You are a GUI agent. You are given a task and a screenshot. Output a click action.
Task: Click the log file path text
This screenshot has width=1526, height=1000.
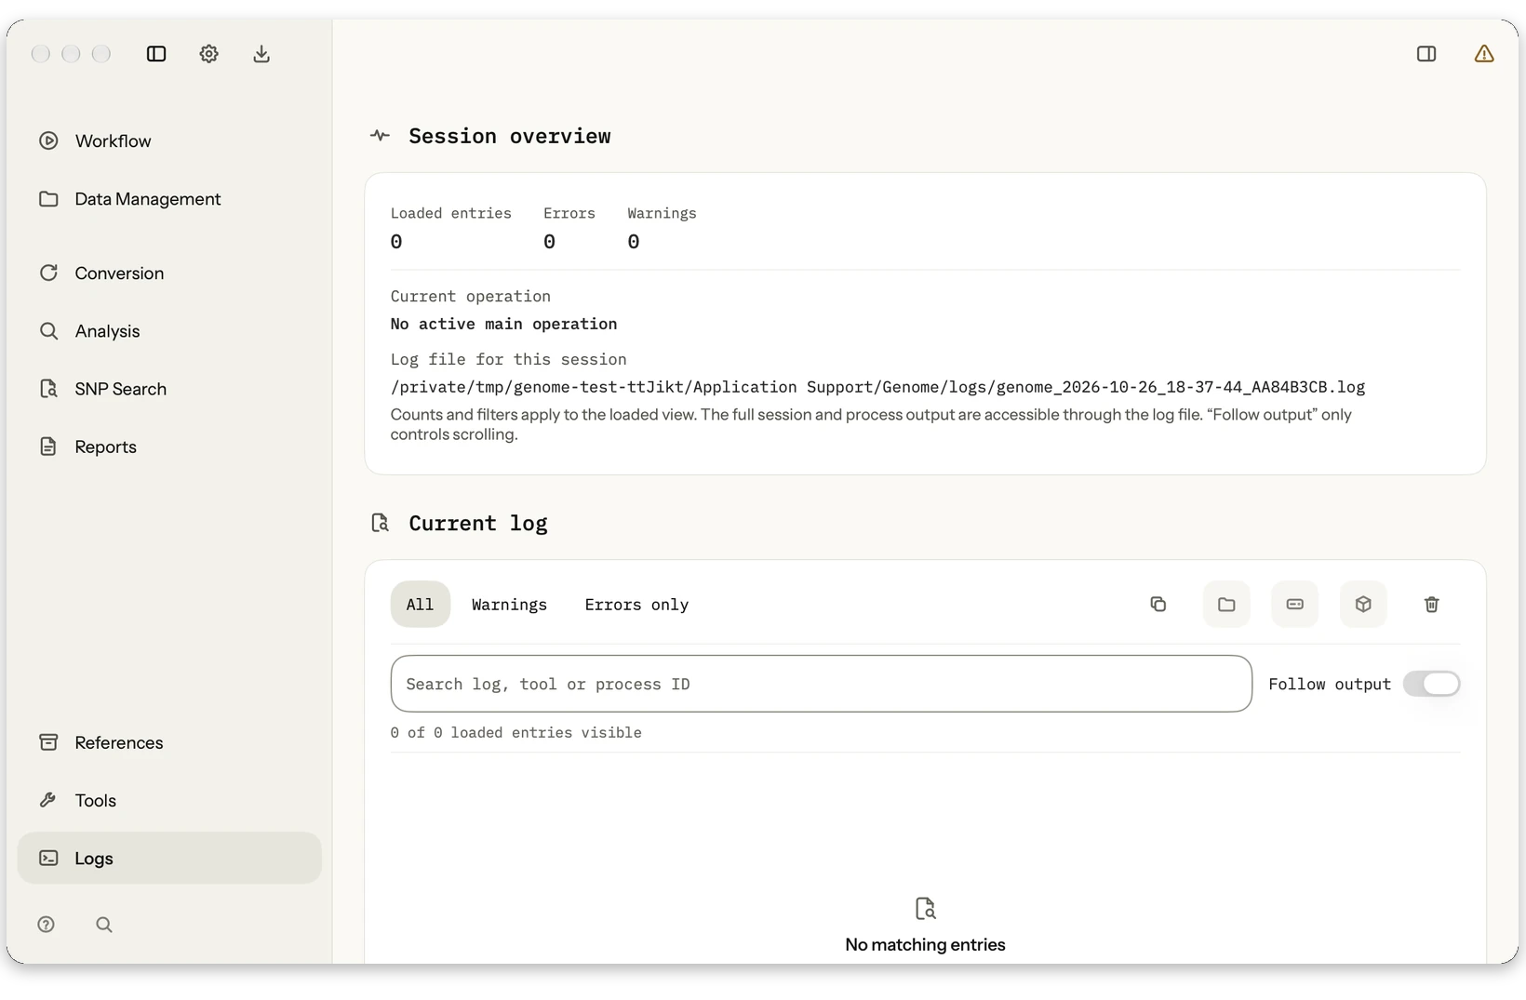877,387
